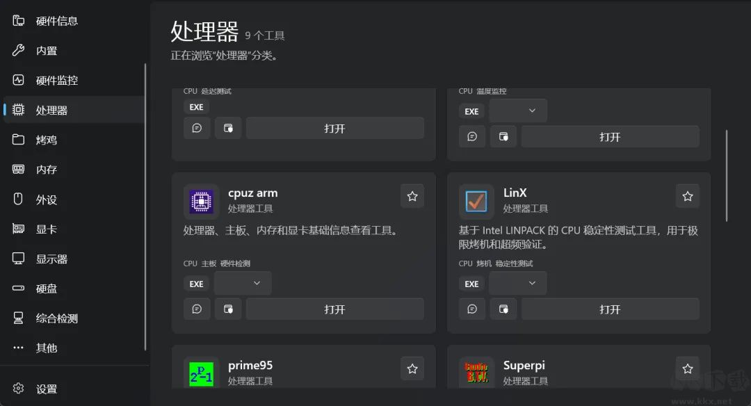Click 打开 for cpuz arm

334,309
